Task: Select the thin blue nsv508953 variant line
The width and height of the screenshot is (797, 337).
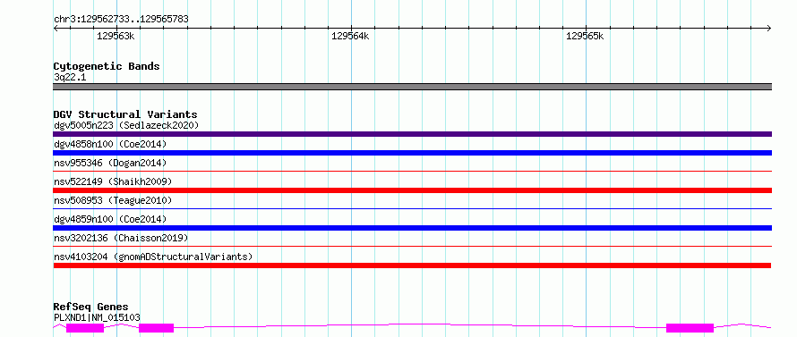Action: pos(412,208)
